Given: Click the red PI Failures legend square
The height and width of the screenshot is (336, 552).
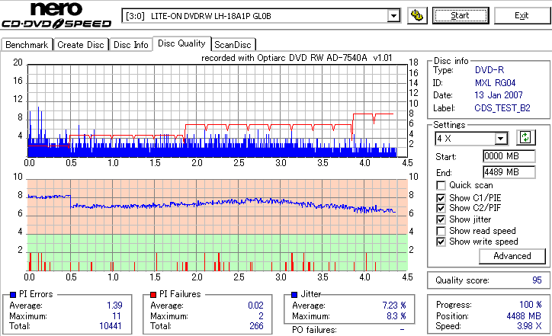Looking at the screenshot, I should (153, 295).
